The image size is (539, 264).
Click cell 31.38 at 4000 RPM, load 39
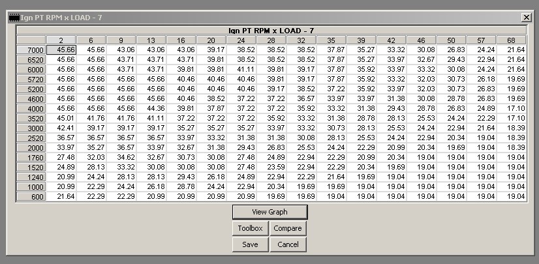(362, 108)
